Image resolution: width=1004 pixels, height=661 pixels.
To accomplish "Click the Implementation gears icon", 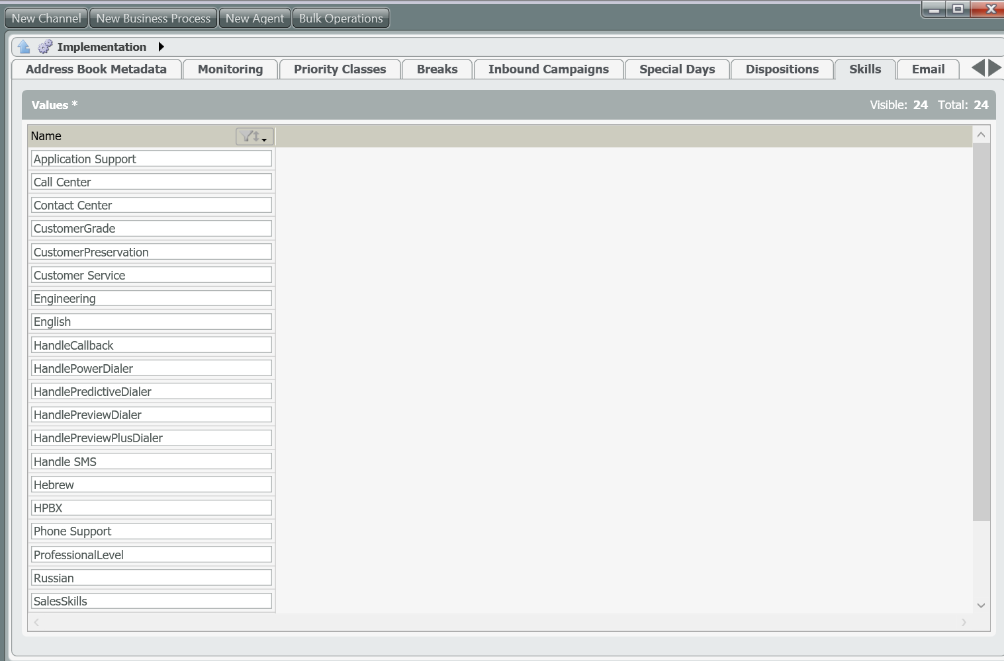I will (45, 47).
